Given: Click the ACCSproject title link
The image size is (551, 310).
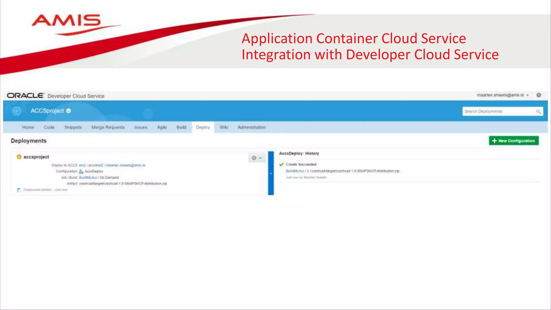Looking at the screenshot, I should pyautogui.click(x=47, y=111).
